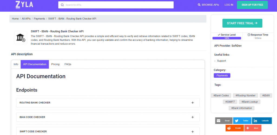Screen dimensions: 277x135
Task: Click the Support link under Useful links
Action: 221,61
